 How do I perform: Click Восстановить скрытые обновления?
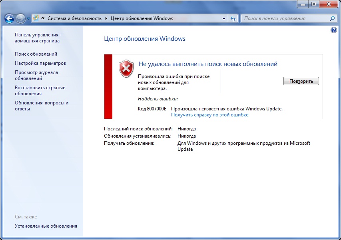click(x=40, y=90)
